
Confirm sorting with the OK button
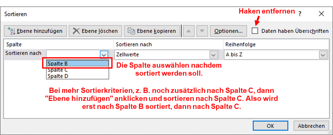point(270,126)
